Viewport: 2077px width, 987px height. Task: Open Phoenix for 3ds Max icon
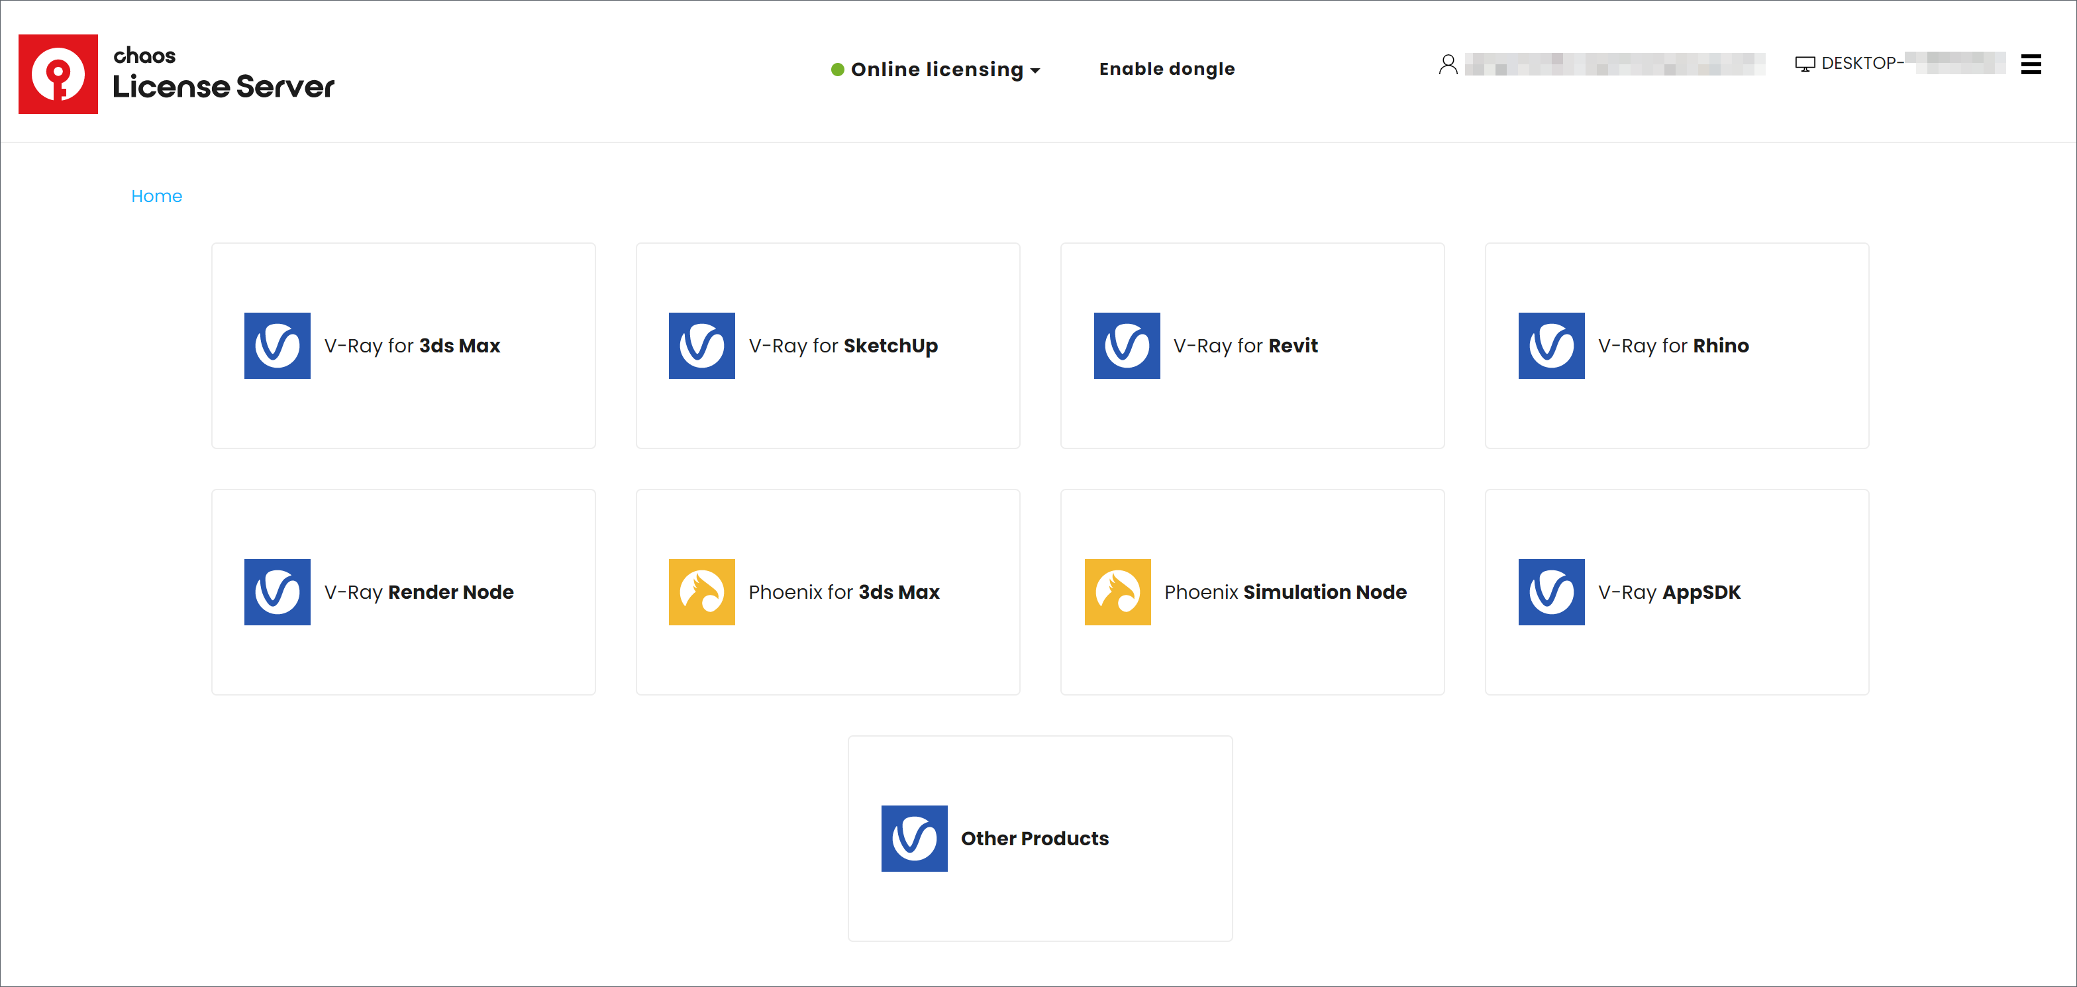coord(701,592)
